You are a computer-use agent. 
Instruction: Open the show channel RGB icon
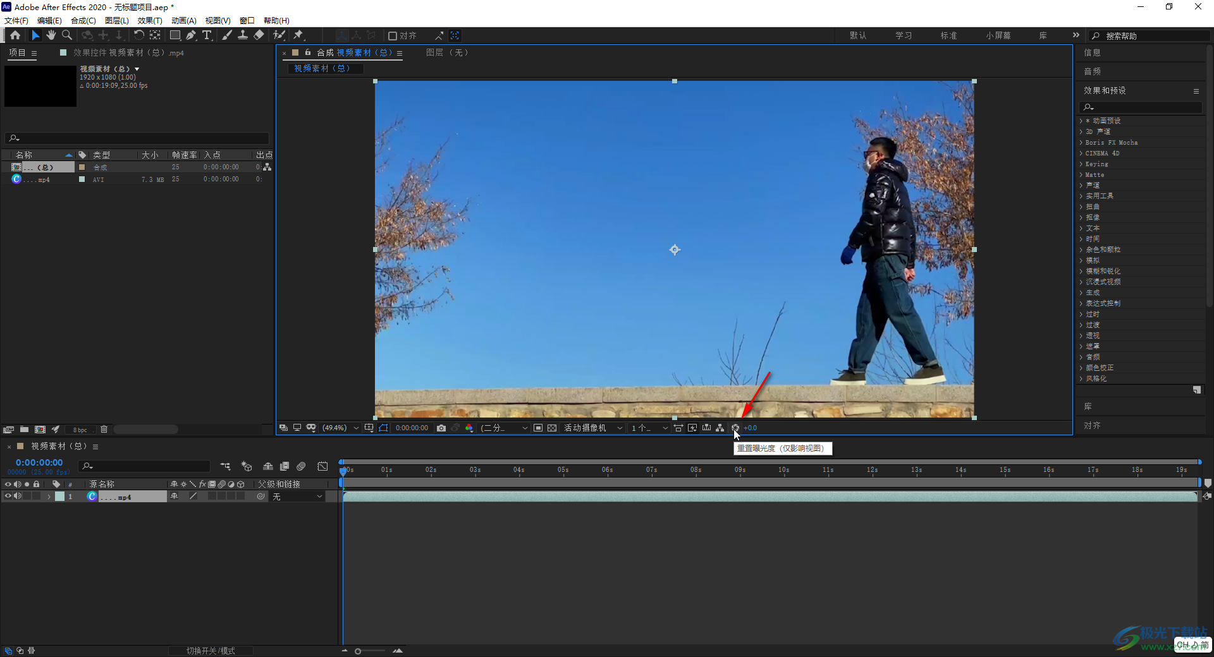(x=469, y=428)
